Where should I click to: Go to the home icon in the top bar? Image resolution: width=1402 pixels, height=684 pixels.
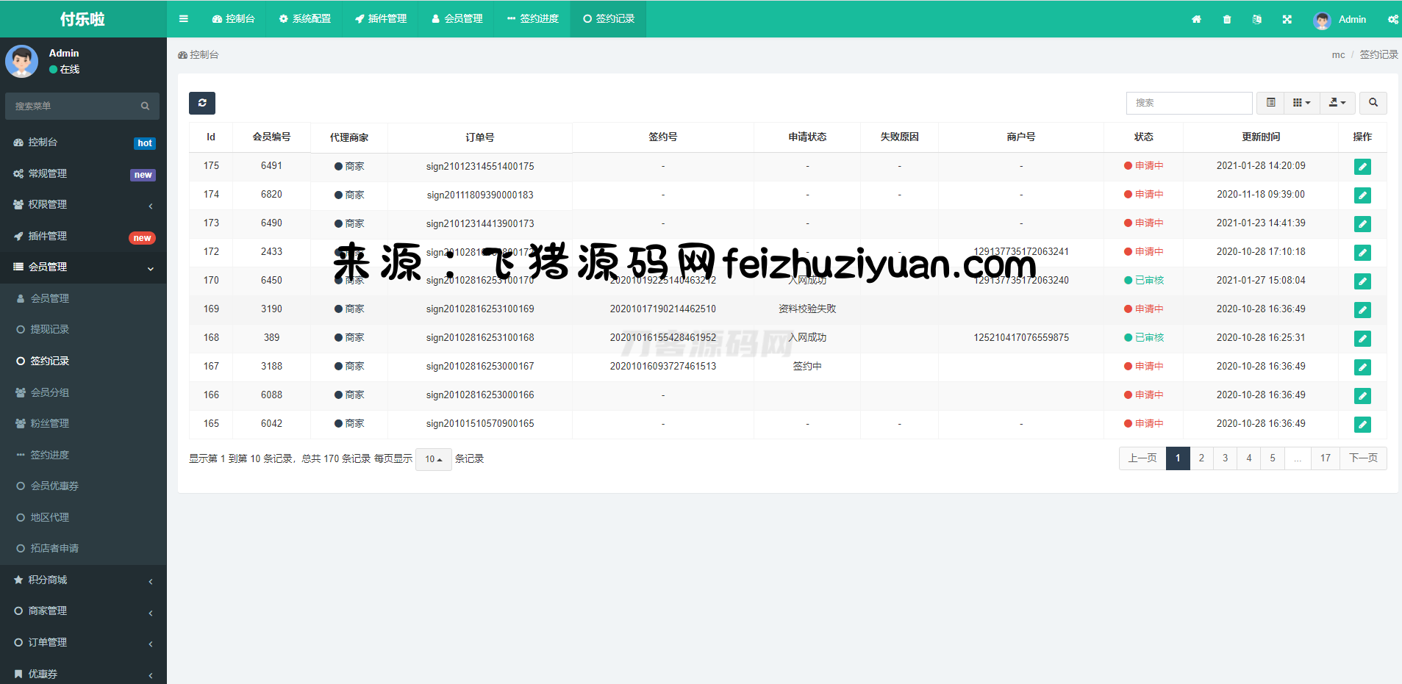(x=1196, y=20)
